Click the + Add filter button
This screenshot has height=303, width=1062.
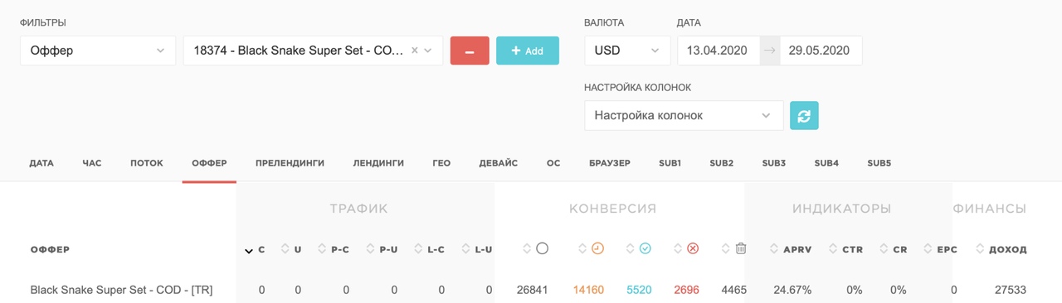tap(528, 50)
